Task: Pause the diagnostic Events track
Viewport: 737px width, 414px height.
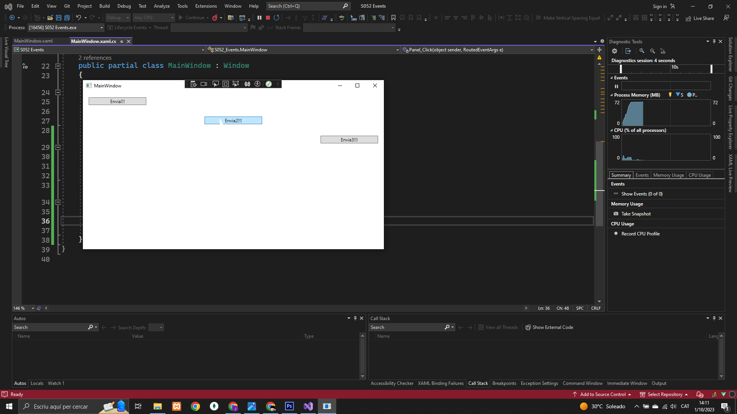Action: click(616, 86)
